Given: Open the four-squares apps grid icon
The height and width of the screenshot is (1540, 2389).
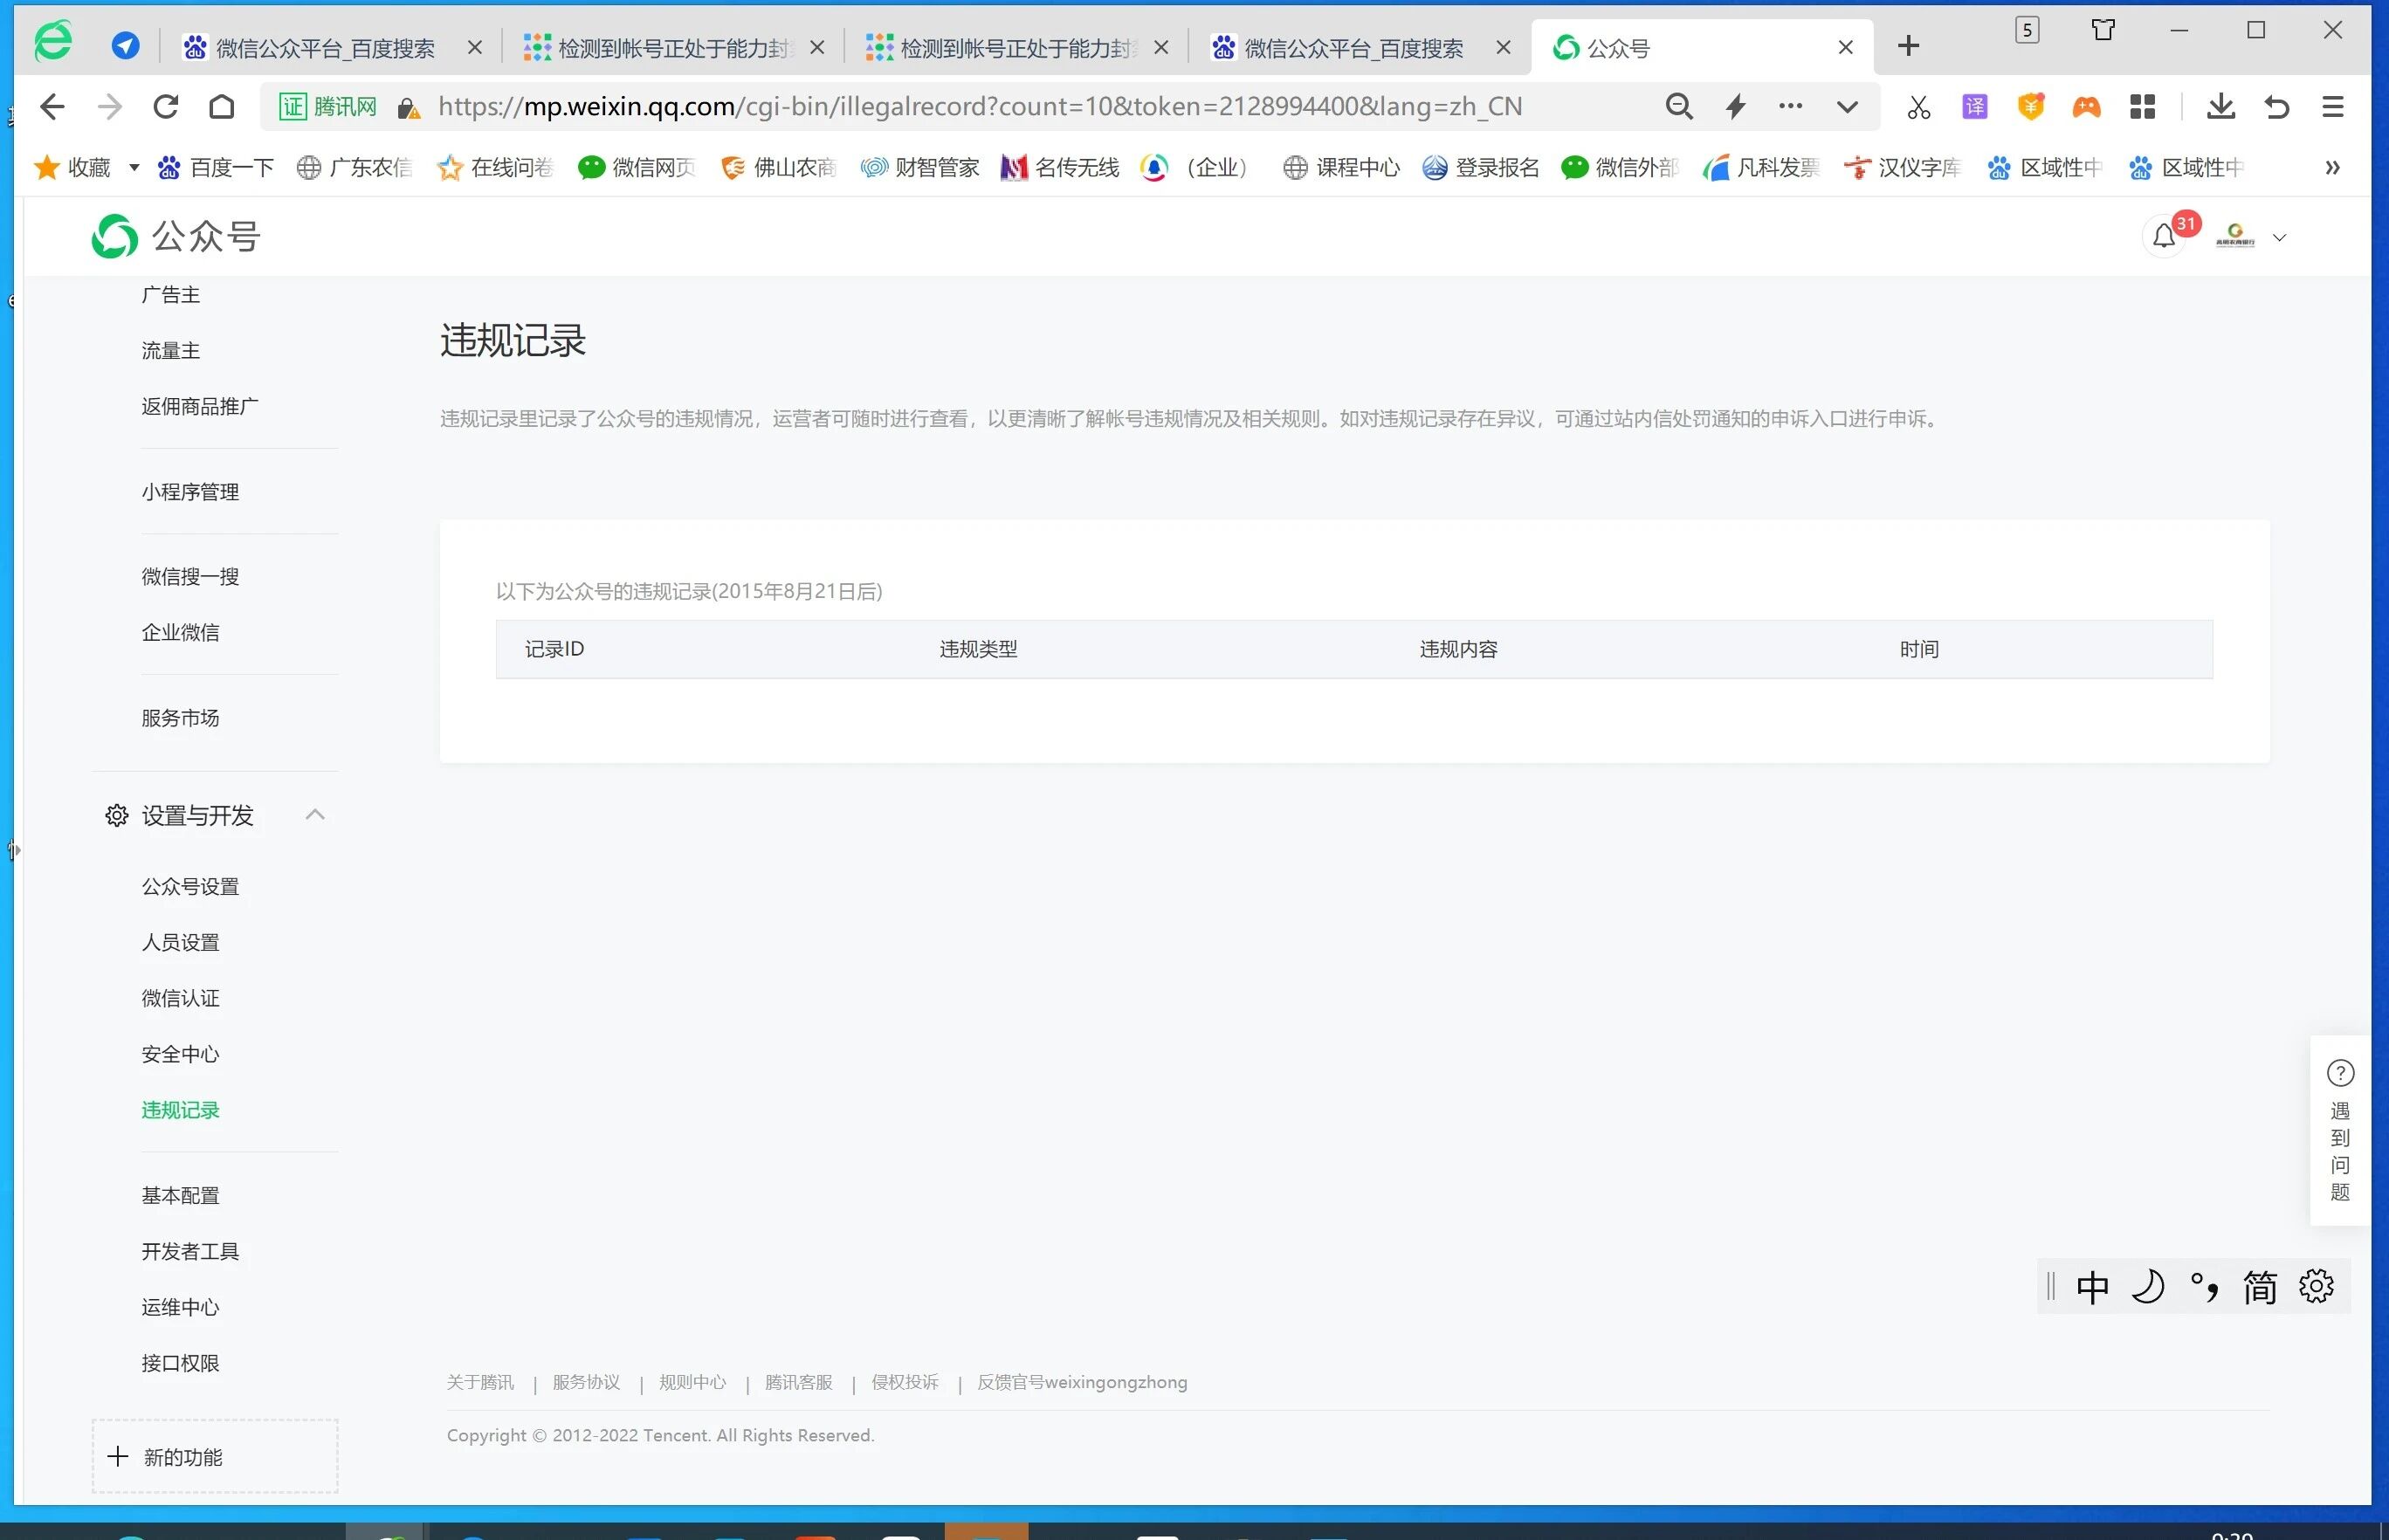Looking at the screenshot, I should [x=2142, y=107].
